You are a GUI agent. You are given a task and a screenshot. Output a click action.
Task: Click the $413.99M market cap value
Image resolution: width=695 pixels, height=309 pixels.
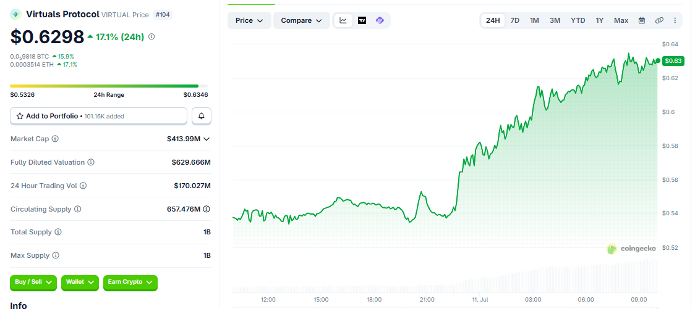(184, 139)
